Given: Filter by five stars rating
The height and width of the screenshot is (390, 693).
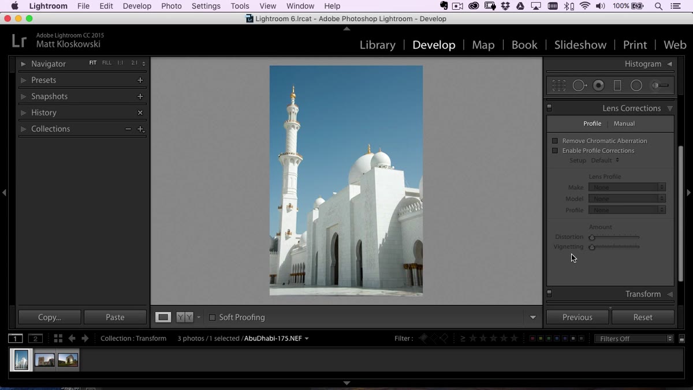Looking at the screenshot, I should [x=514, y=339].
